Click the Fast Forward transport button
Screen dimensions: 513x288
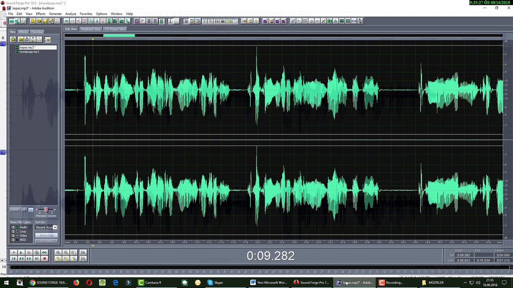pos(29,258)
